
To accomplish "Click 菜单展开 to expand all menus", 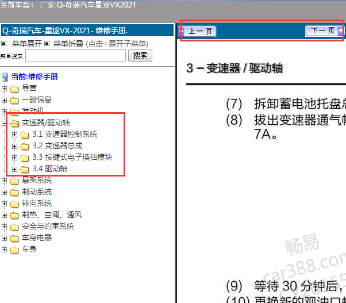I will point(27,44).
